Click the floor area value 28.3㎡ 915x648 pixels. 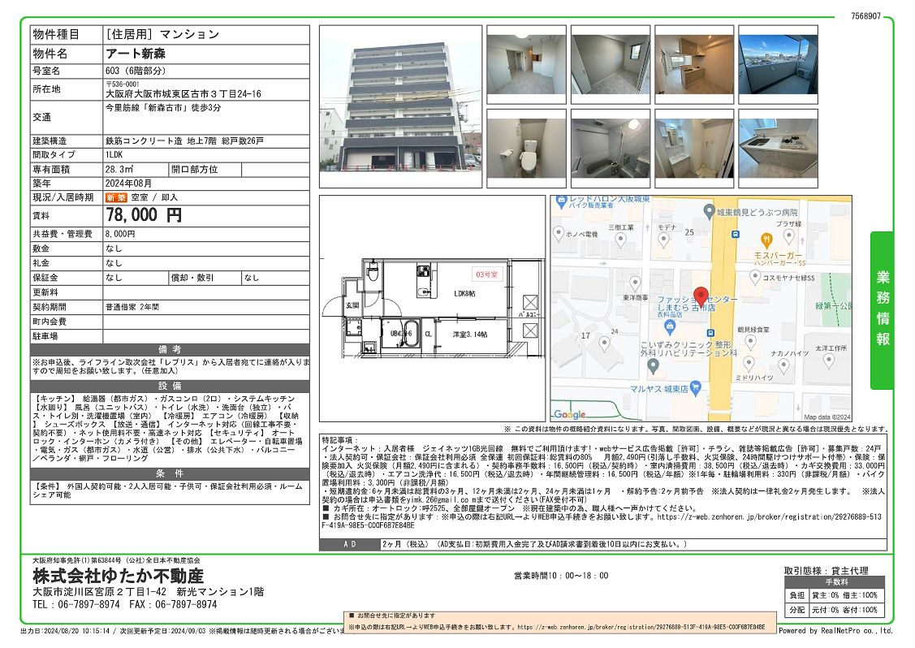tap(119, 169)
